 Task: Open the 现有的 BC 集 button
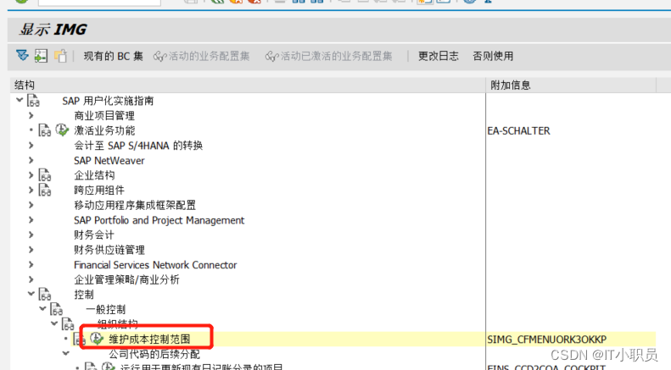pyautogui.click(x=113, y=56)
